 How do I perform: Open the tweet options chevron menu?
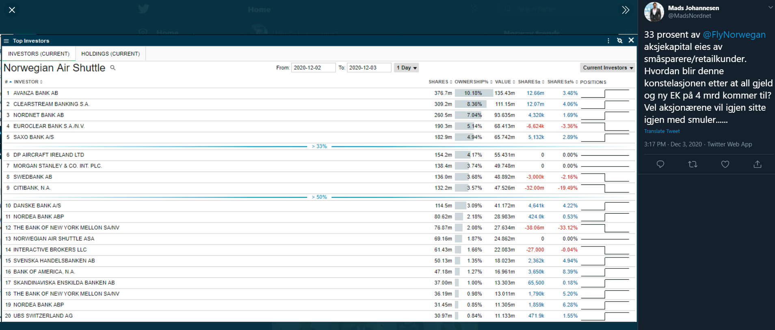pyautogui.click(x=770, y=7)
